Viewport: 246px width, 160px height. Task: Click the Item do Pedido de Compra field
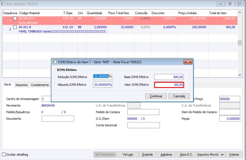230,112
